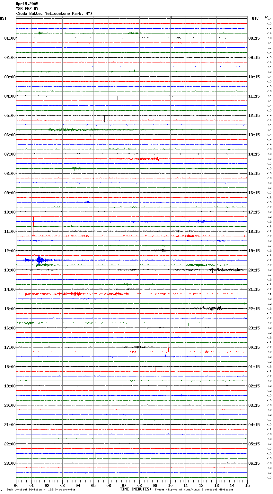273x494 pixels.
Task: Select the 02:00 MST time label
Action: [10, 58]
